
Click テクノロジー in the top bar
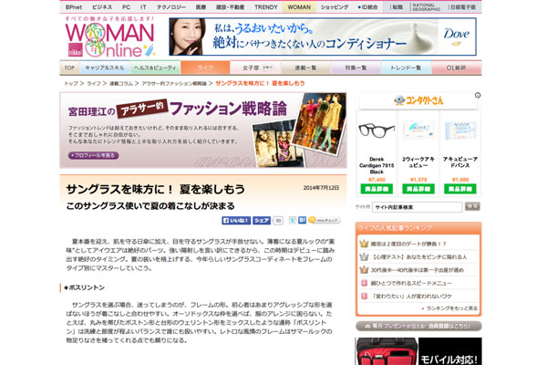171,7
